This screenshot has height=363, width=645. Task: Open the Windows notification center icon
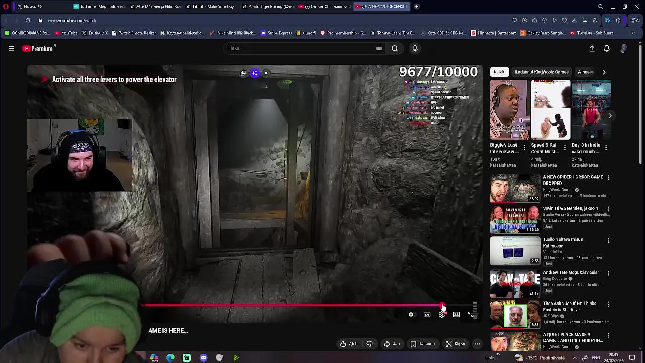click(x=632, y=358)
